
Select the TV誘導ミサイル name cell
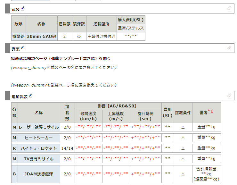(39, 159)
